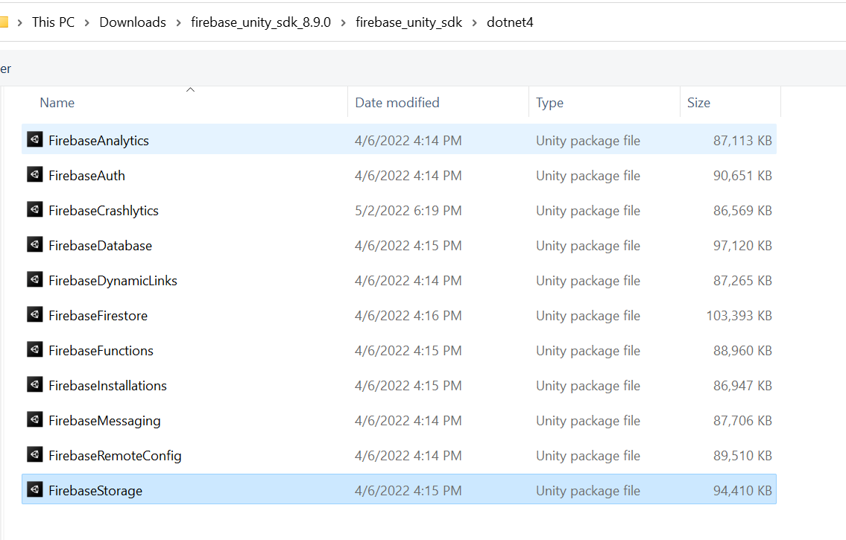Select the FirebaseRemoteConfig file name
This screenshot has width=846, height=540.
(115, 456)
